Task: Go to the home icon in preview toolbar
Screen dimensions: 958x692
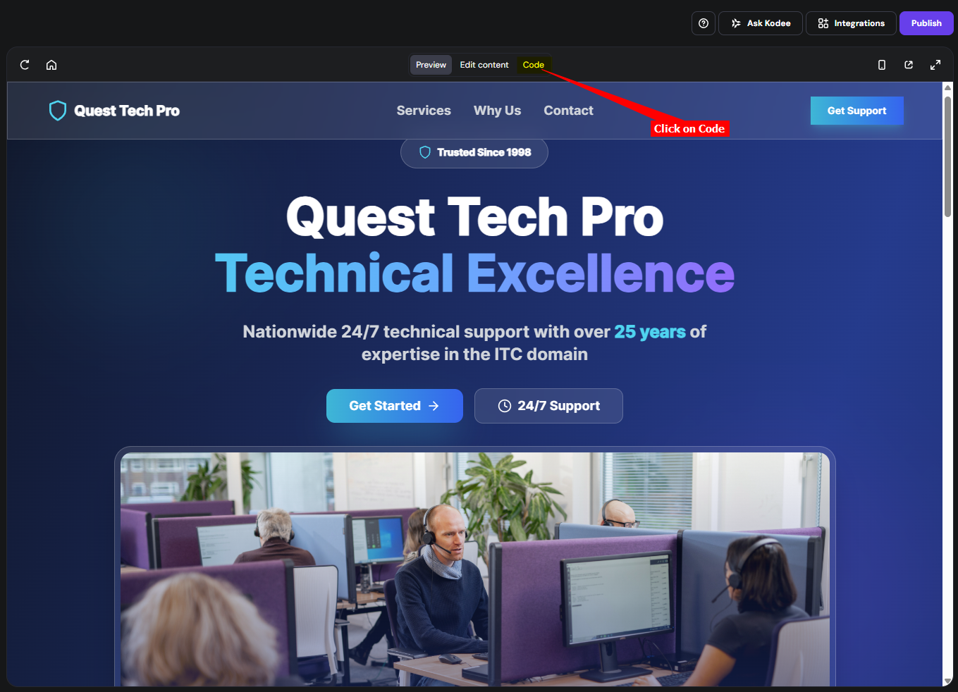Action: point(51,65)
